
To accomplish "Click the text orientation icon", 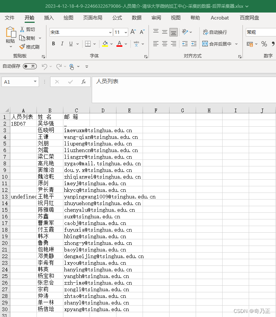I will 185,32.
